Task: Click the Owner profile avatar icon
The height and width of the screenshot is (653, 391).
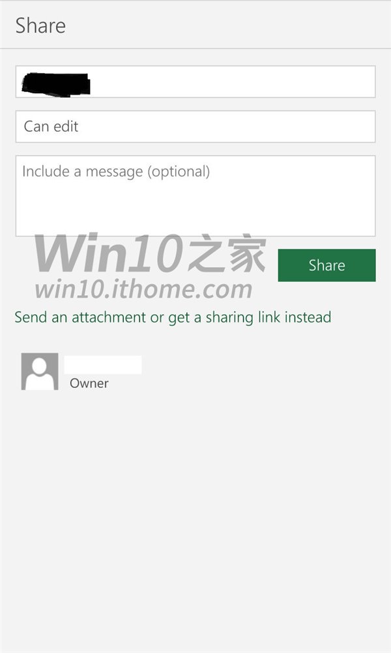Action: coord(40,372)
